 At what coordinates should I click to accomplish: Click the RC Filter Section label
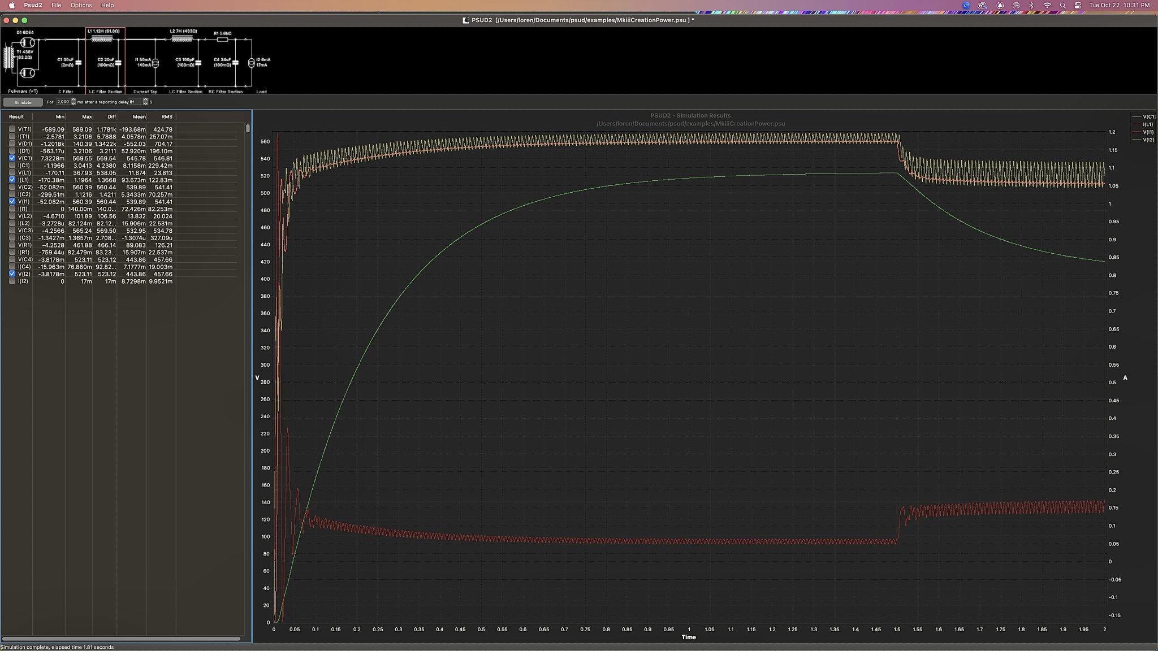tap(226, 92)
